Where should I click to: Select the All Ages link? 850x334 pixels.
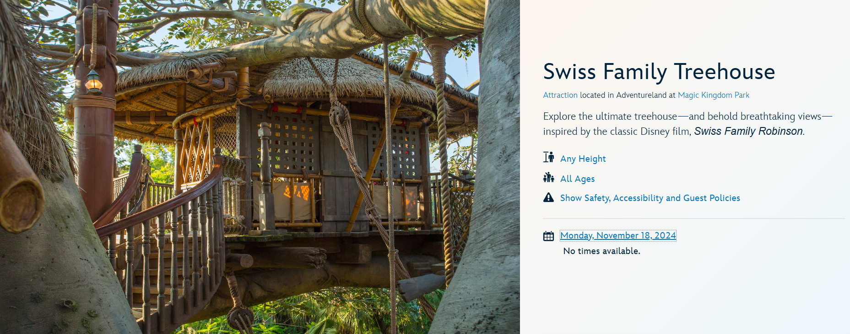pyautogui.click(x=577, y=179)
